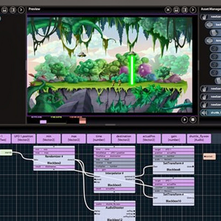Viewport: 221px width, 221px height.
Task: Select the green 'started' entry node
Action: (6, 152)
